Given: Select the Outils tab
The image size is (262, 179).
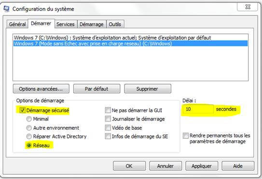Looking at the screenshot, I should pos(115,24).
